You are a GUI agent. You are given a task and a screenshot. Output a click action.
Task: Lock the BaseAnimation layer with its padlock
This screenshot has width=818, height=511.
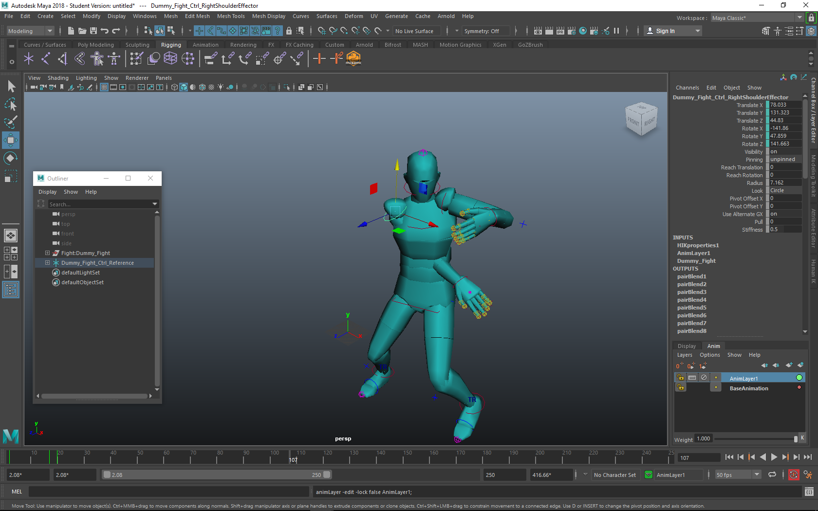[680, 387]
